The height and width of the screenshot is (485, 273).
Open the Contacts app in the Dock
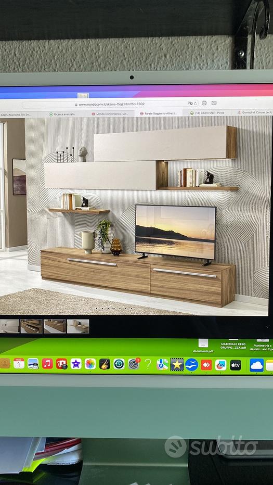point(5,363)
